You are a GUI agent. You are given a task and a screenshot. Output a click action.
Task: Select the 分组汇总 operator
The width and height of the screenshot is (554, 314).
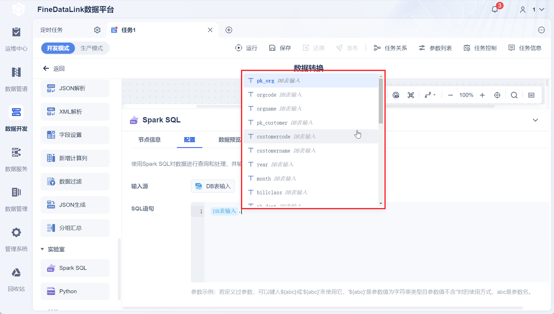coord(75,228)
